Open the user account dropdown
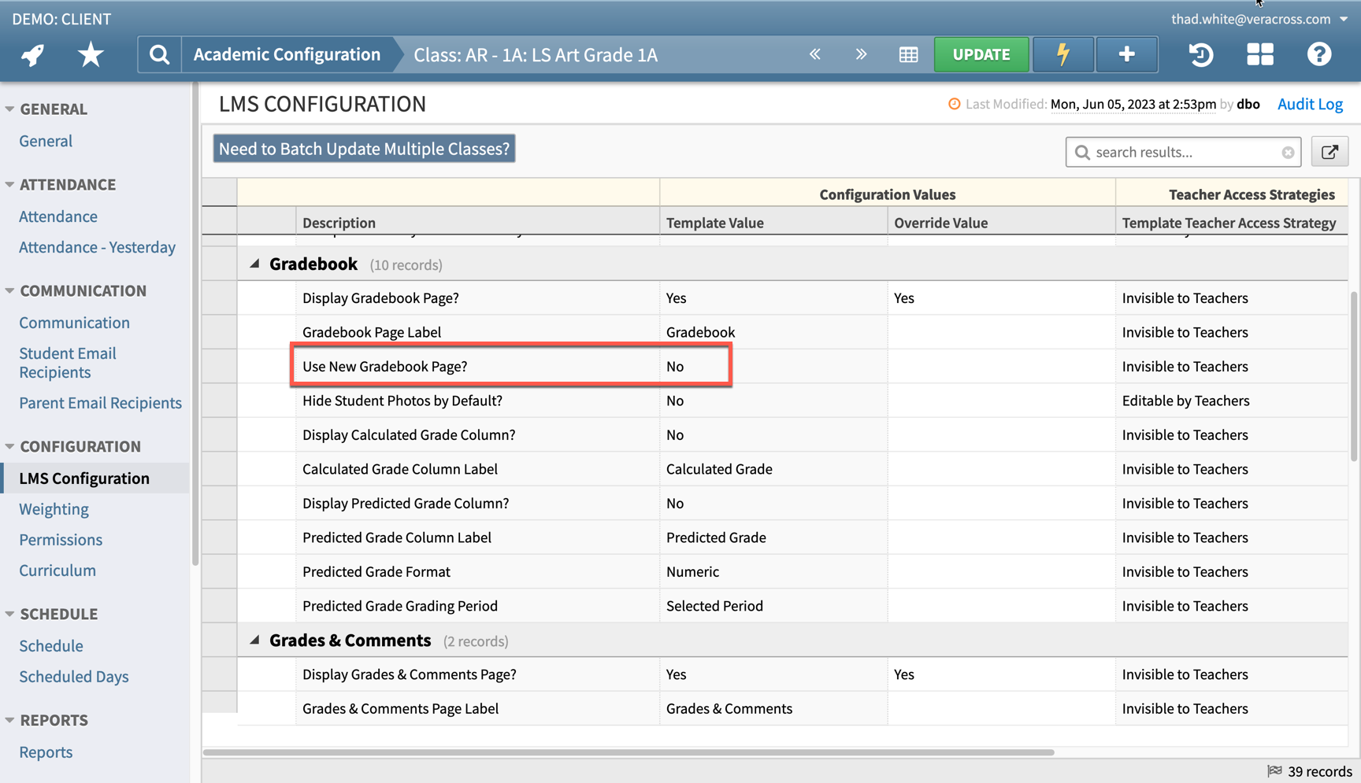1361x783 pixels. pyautogui.click(x=1344, y=19)
